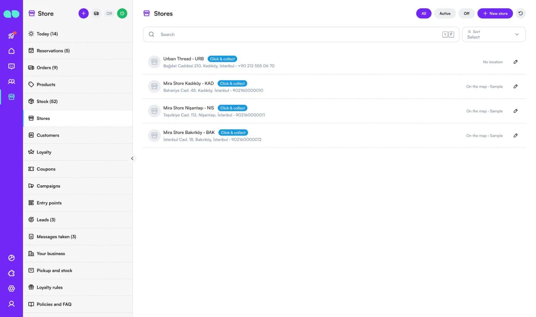
Task: Click the refresh icon next to New store
Action: tap(521, 14)
